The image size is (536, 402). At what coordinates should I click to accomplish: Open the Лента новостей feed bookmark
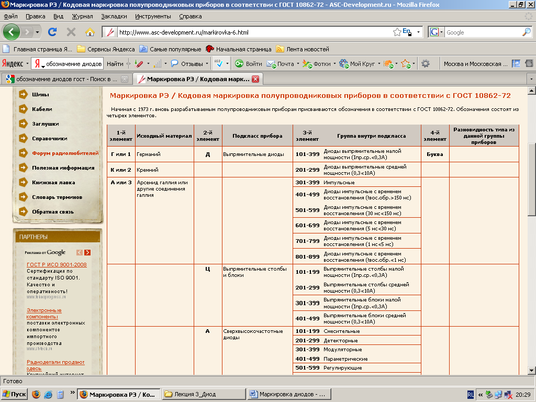pos(303,49)
